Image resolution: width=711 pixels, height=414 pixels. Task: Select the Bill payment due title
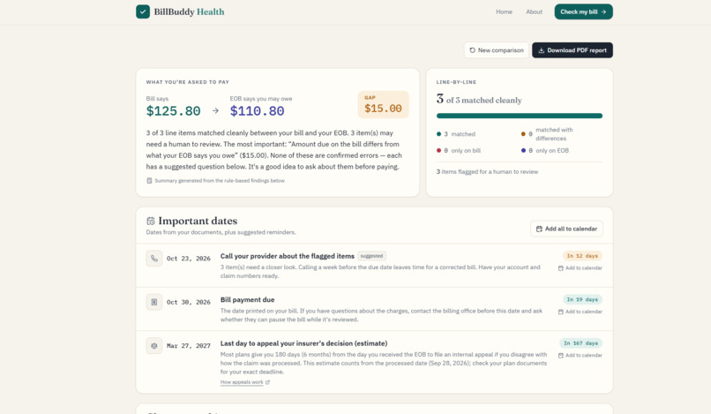[247, 299]
